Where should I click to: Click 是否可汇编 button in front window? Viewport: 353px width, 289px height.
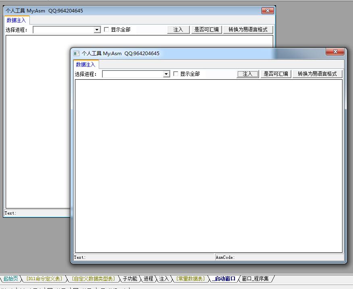click(276, 74)
